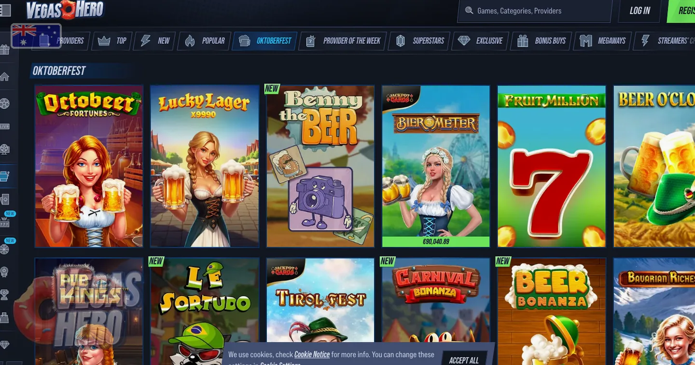Focus the Games, Categories, Providers search field
Image resolution: width=695 pixels, height=365 pixels.
534,11
